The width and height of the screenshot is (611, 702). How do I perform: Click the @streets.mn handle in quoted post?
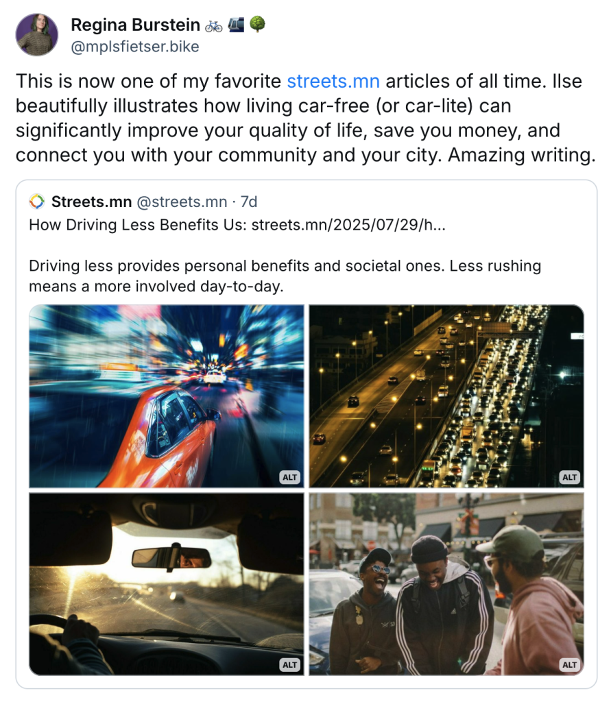click(182, 202)
